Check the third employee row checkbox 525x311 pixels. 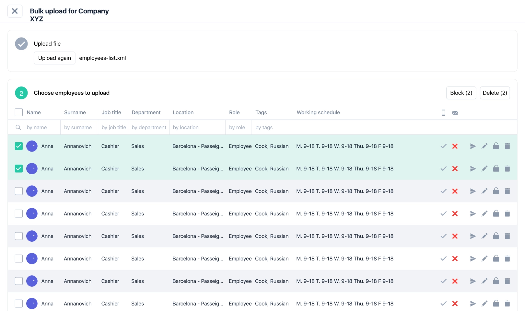pos(19,191)
